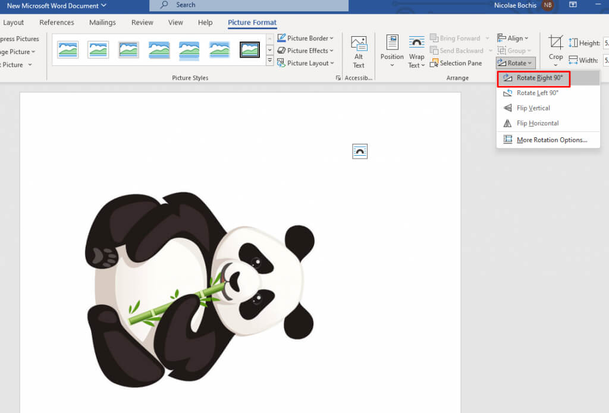609x413 pixels.
Task: Expand the Picture Border dropdown
Action: [x=306, y=38]
